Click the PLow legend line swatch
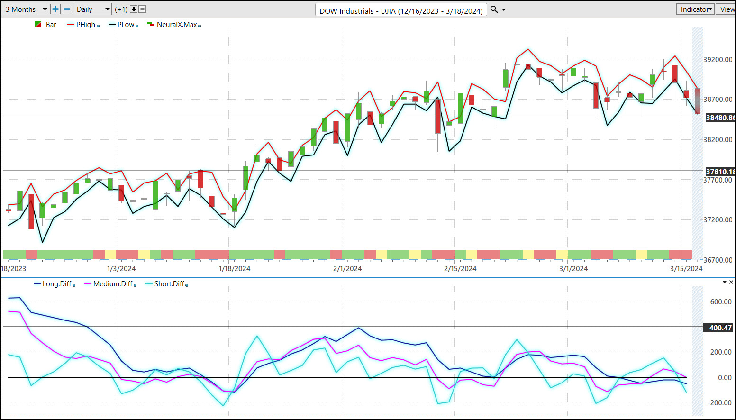This screenshot has height=420, width=736. 112,25
